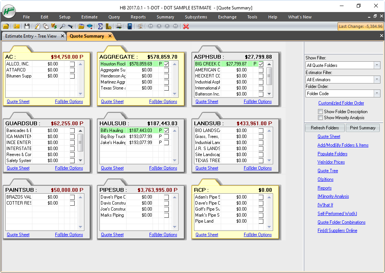Change Folder Order via its dropdown
The height and width of the screenshot is (273, 385).
point(377,93)
